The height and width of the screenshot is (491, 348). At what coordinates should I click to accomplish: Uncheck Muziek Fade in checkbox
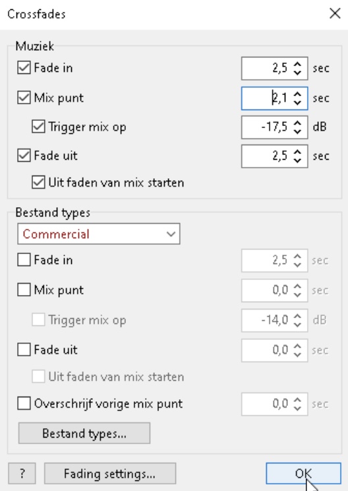coord(24,67)
